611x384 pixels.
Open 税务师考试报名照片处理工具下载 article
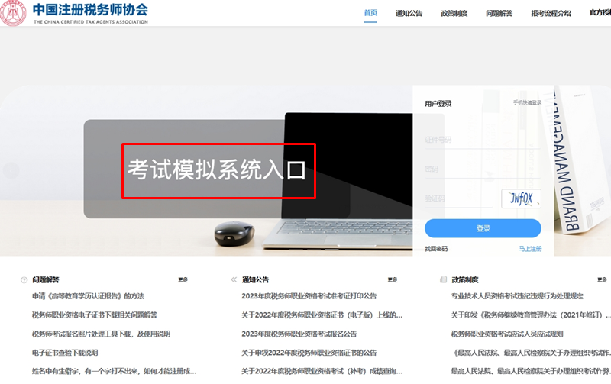click(102, 334)
